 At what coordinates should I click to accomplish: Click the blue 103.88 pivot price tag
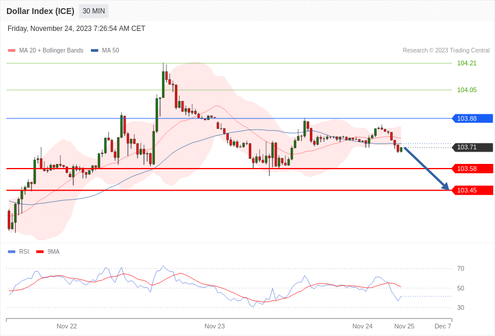point(473,118)
